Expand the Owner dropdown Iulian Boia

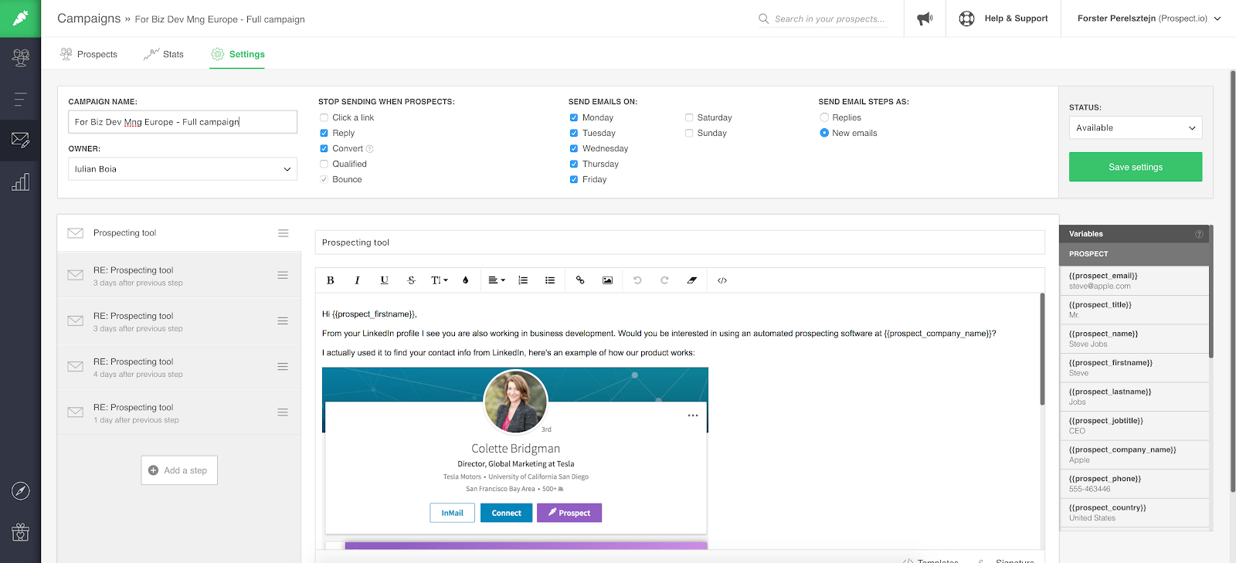click(182, 169)
